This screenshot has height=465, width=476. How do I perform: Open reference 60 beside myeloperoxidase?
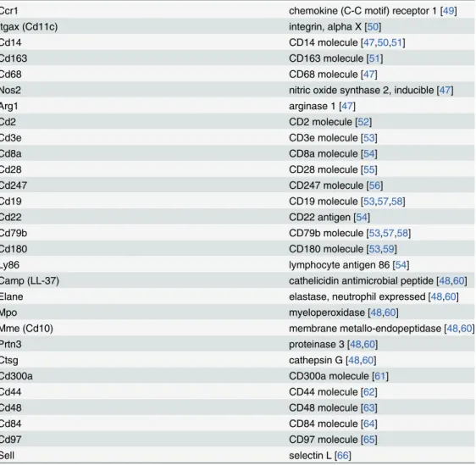coord(390,313)
